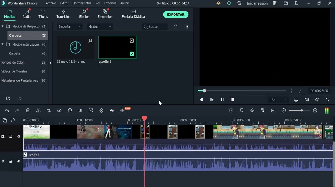Click the green EXPORTAR button
The height and width of the screenshot is (187, 335).
(x=176, y=15)
